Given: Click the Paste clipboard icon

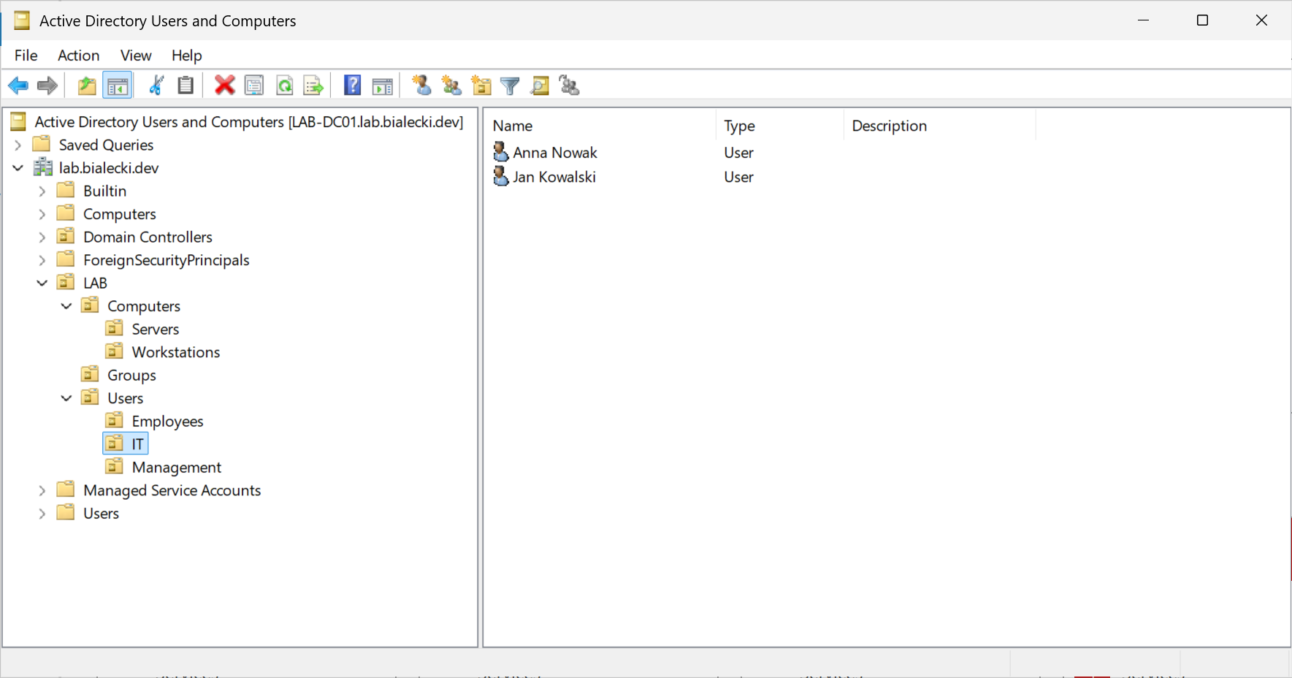Looking at the screenshot, I should (186, 85).
